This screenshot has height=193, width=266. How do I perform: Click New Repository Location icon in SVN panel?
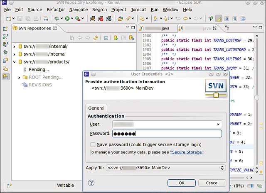pyautogui.click(x=116, y=38)
